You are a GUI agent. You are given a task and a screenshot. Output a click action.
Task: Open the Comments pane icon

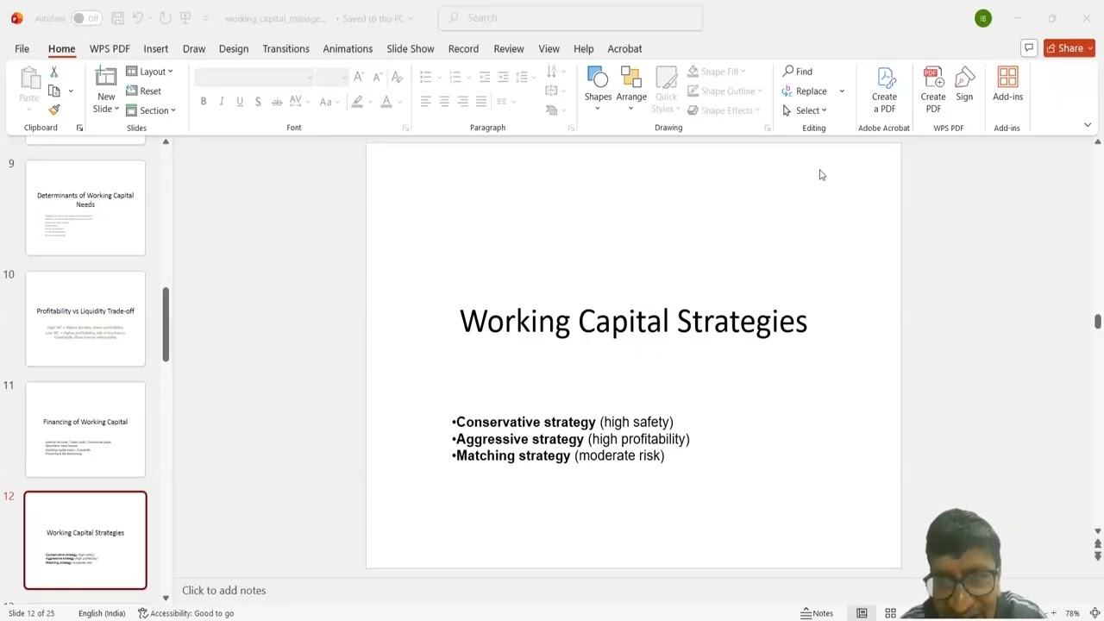click(1029, 48)
